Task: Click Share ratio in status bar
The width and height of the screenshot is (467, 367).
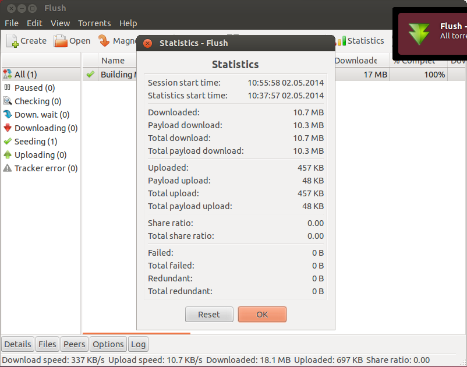Action: [x=398, y=361]
